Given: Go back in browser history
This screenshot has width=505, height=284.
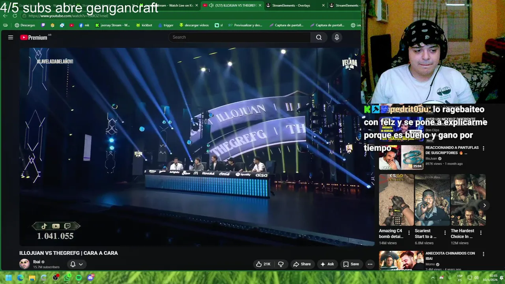Looking at the screenshot, I should tap(5, 16).
